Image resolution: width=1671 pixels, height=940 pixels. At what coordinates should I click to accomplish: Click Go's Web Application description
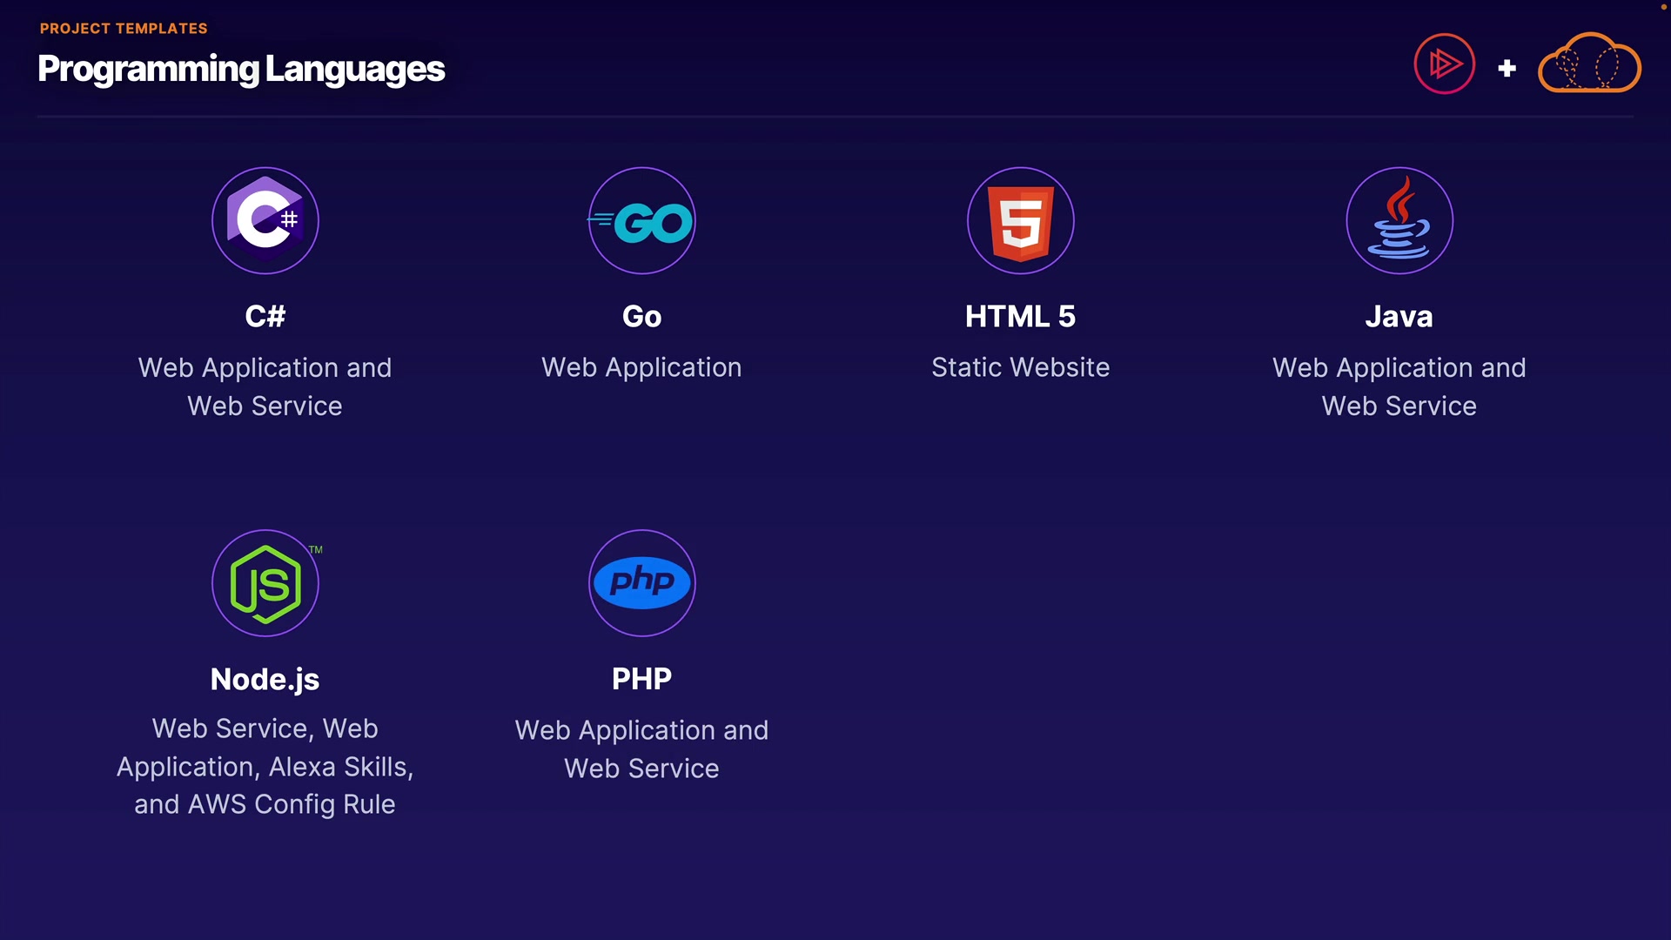[642, 367]
